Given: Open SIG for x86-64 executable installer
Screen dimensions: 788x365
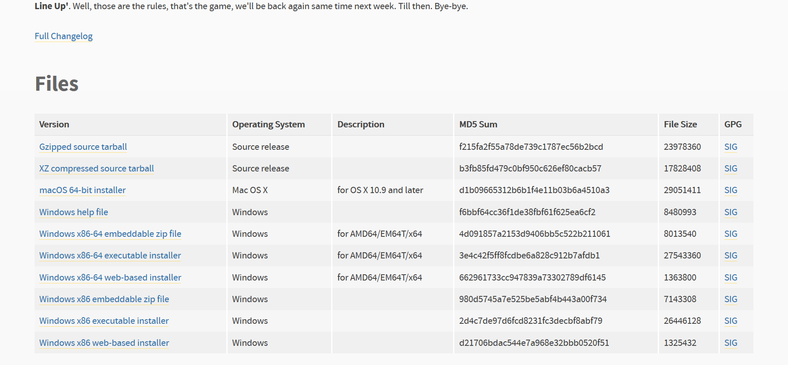Looking at the screenshot, I should tap(731, 256).
